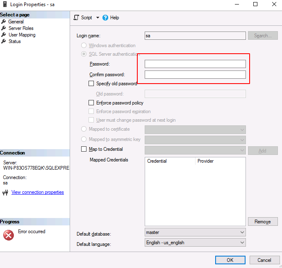Image resolution: width=282 pixels, height=268 pixels.
Task: Open the Status page
Action: click(15, 41)
